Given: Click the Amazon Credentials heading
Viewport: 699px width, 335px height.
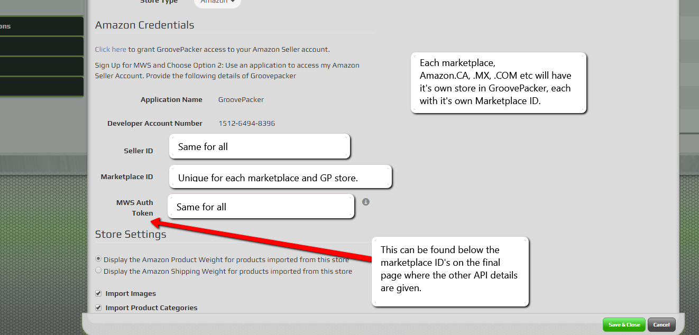Looking at the screenshot, I should click(144, 25).
